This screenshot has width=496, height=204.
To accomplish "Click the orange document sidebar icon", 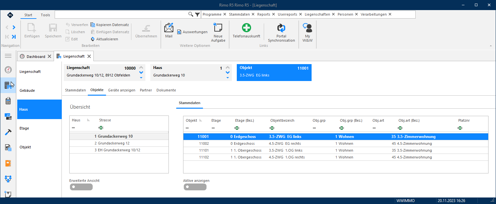I will tap(8, 163).
